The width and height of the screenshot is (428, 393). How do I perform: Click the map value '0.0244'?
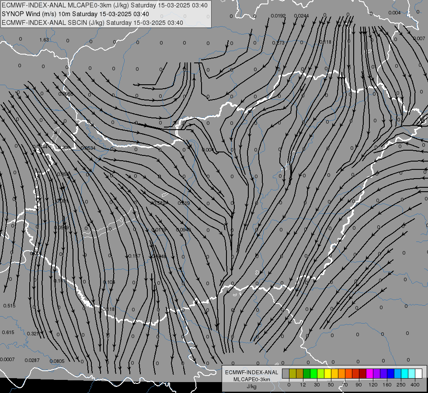301,16
